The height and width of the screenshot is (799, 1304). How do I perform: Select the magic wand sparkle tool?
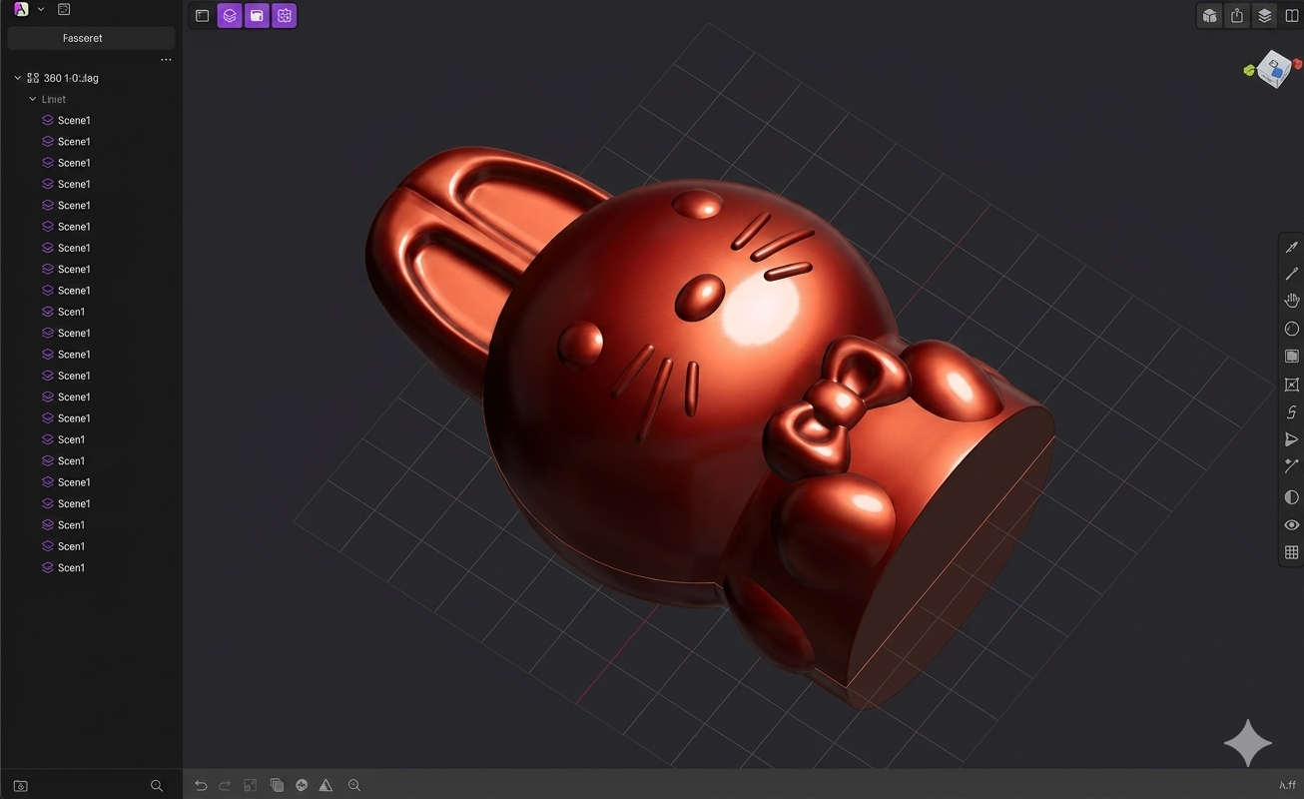(x=1292, y=466)
